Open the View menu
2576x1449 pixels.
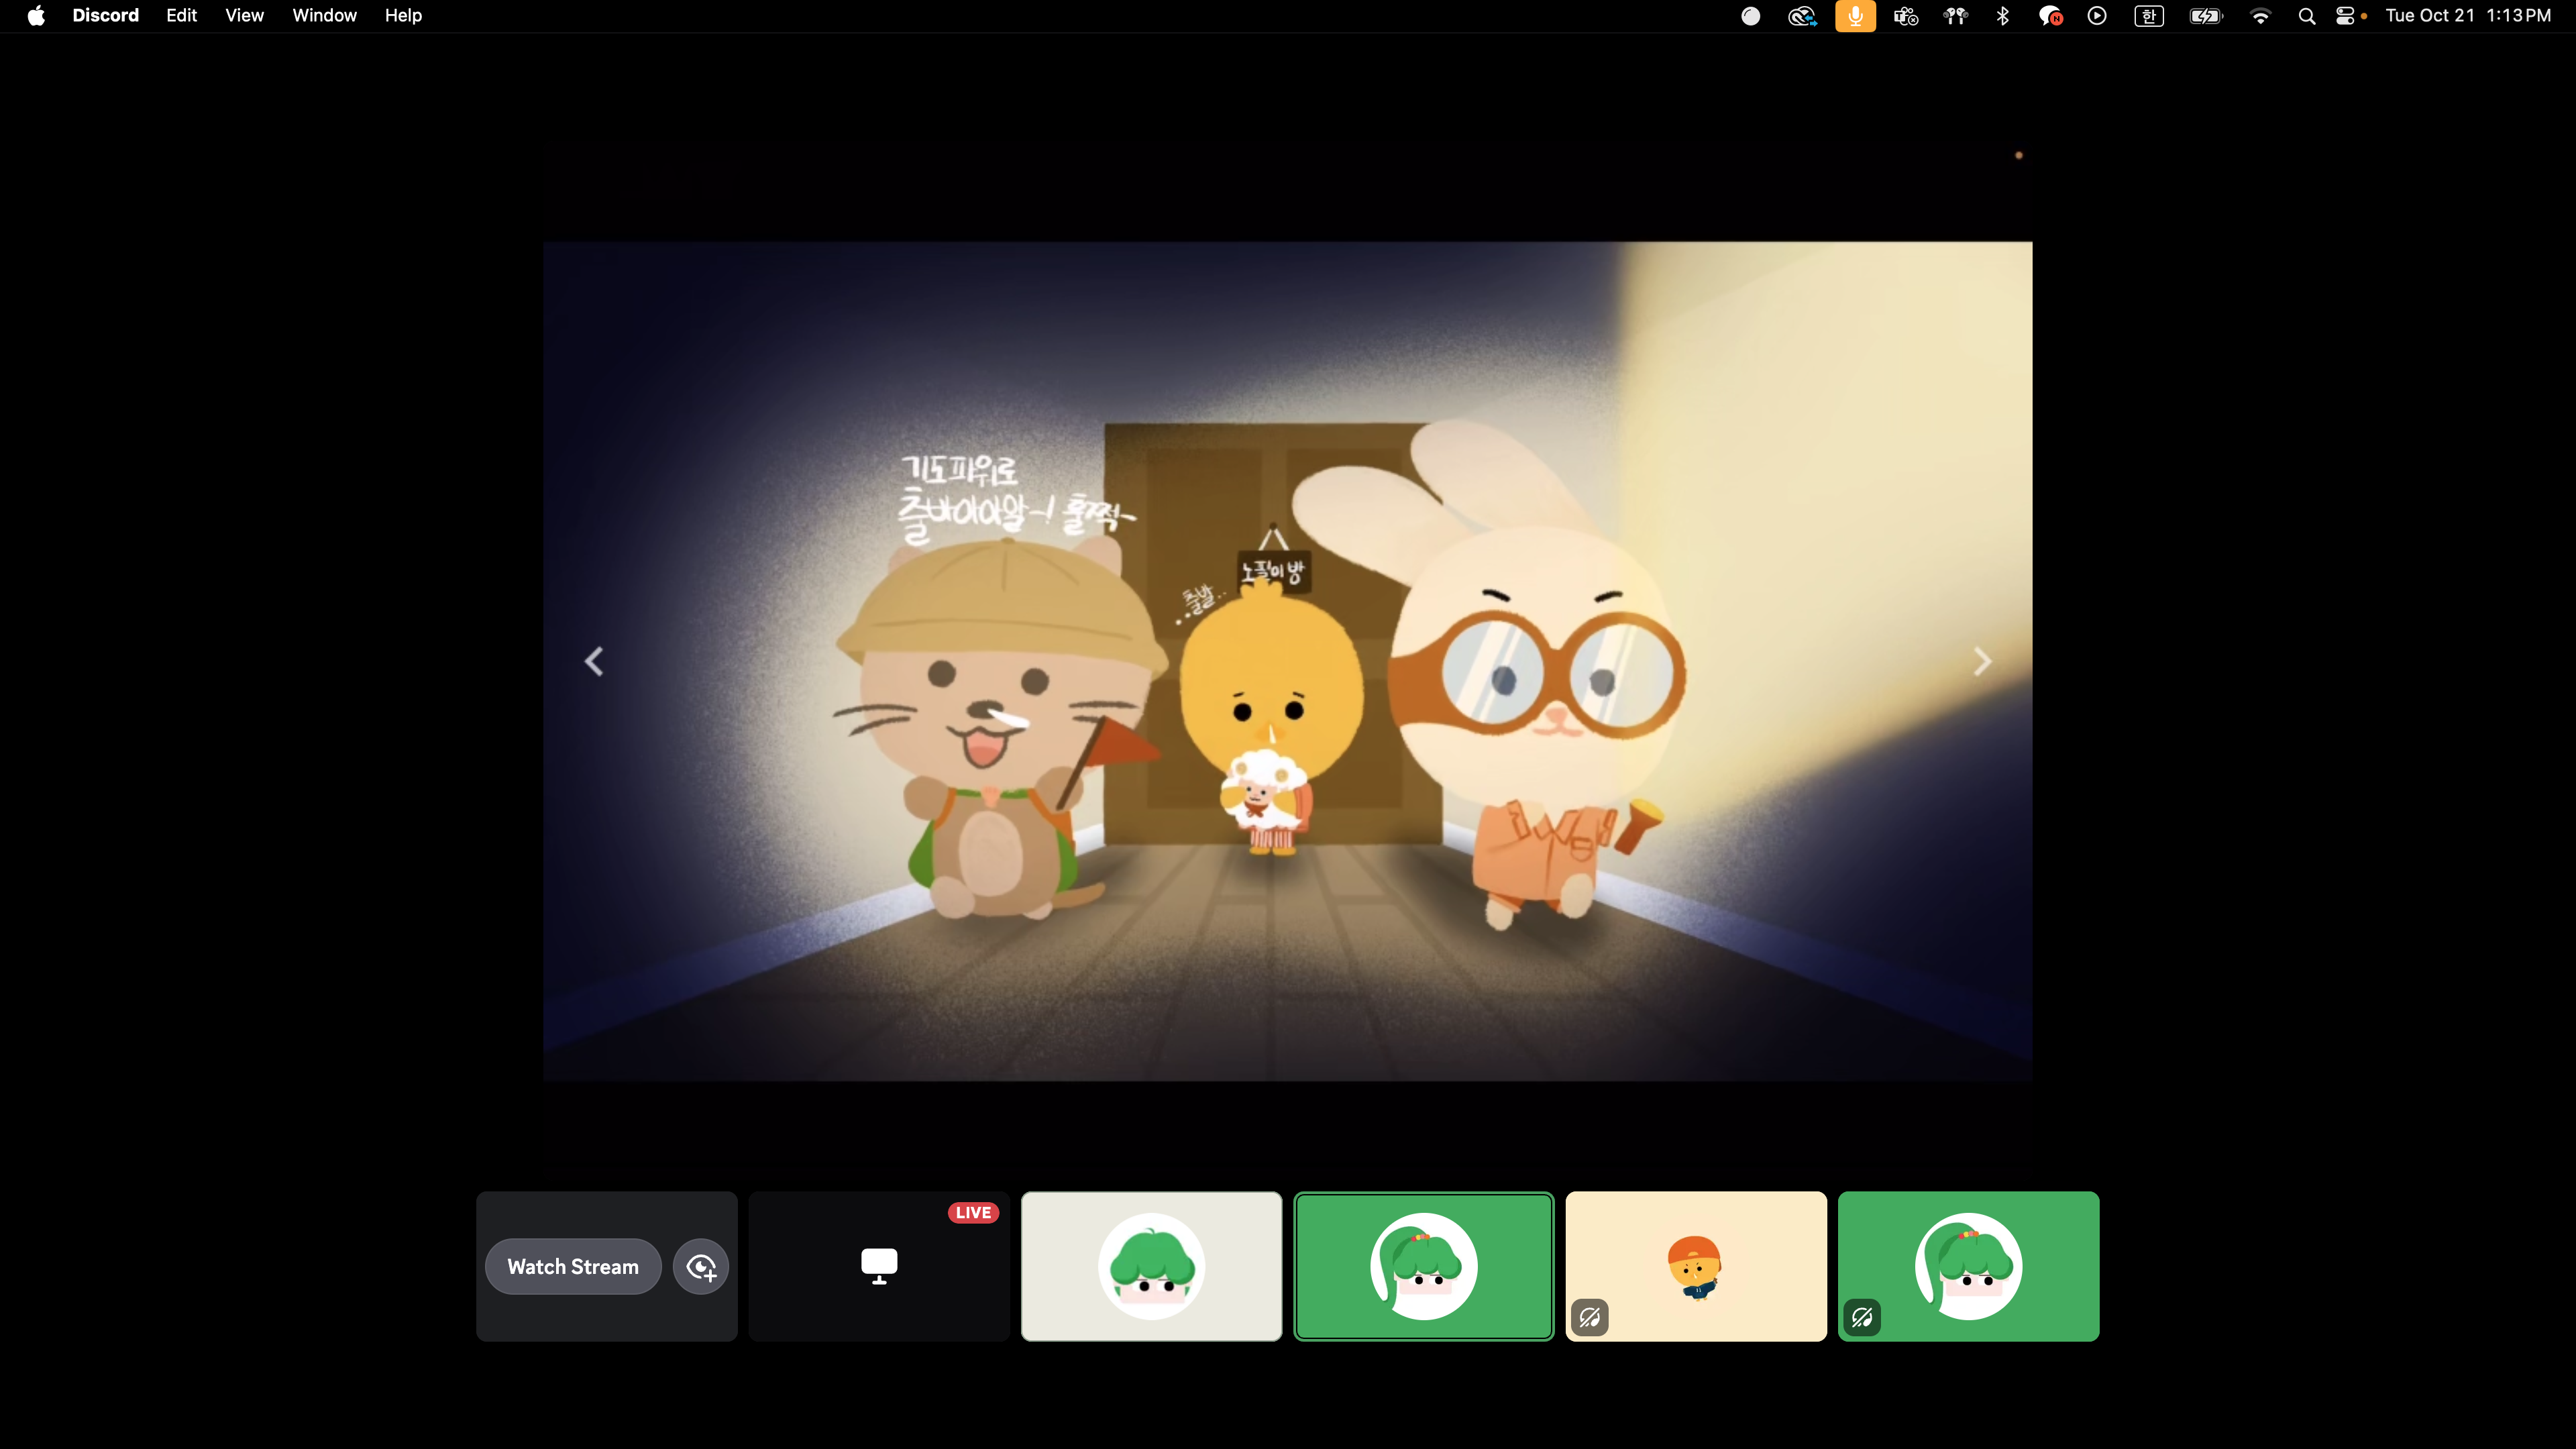pos(244,16)
